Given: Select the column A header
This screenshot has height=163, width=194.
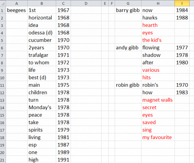Looking at the screenshot, I should coord(16,3).
